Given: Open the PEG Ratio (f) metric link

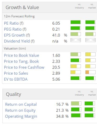Looking at the screenshot, I should (15, 29).
